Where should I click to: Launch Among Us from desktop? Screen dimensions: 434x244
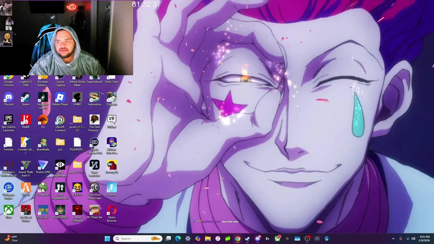click(112, 167)
